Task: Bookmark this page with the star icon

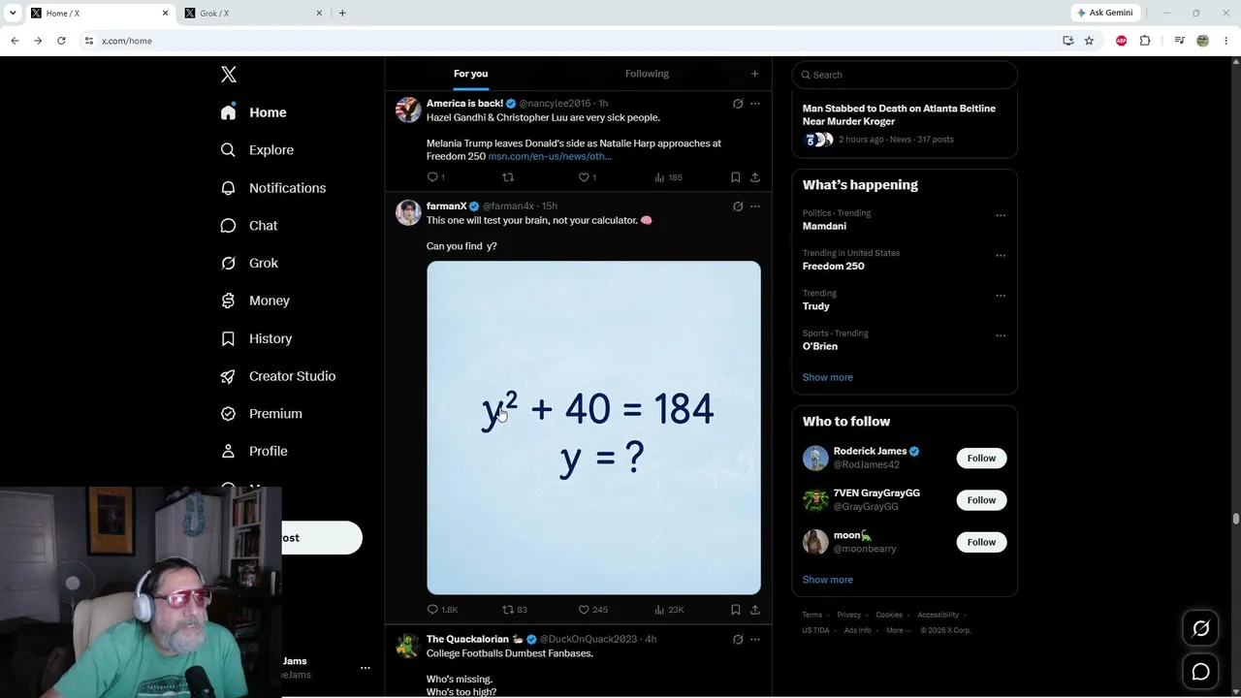Action: tap(1089, 41)
